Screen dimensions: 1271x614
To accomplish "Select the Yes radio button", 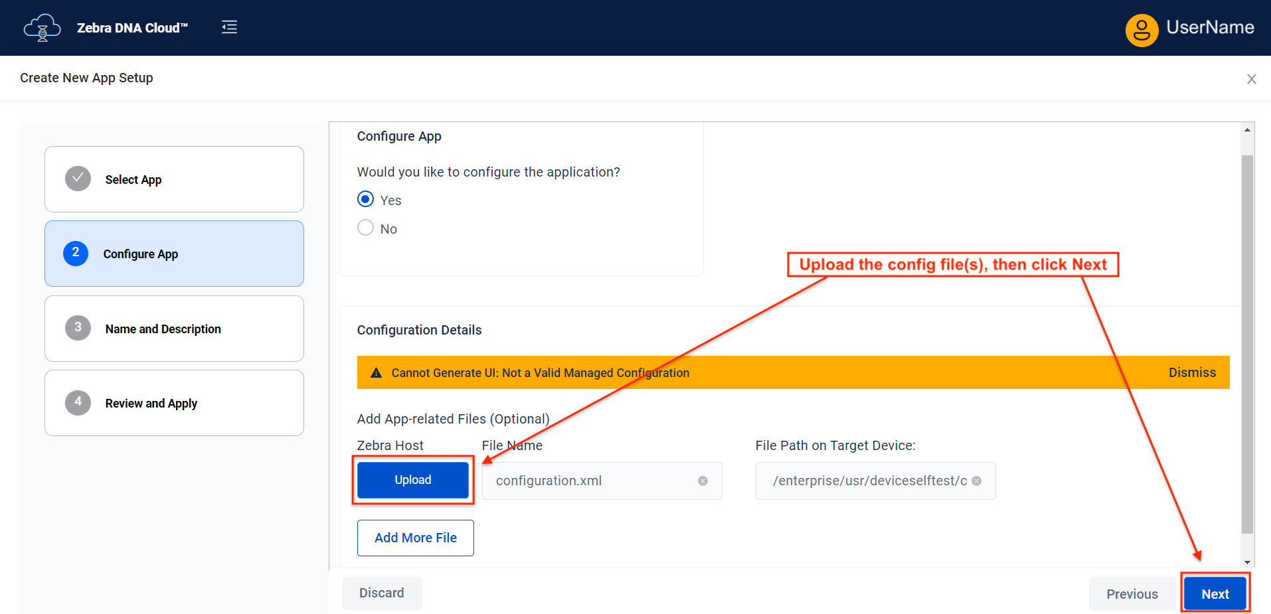I will [x=365, y=199].
